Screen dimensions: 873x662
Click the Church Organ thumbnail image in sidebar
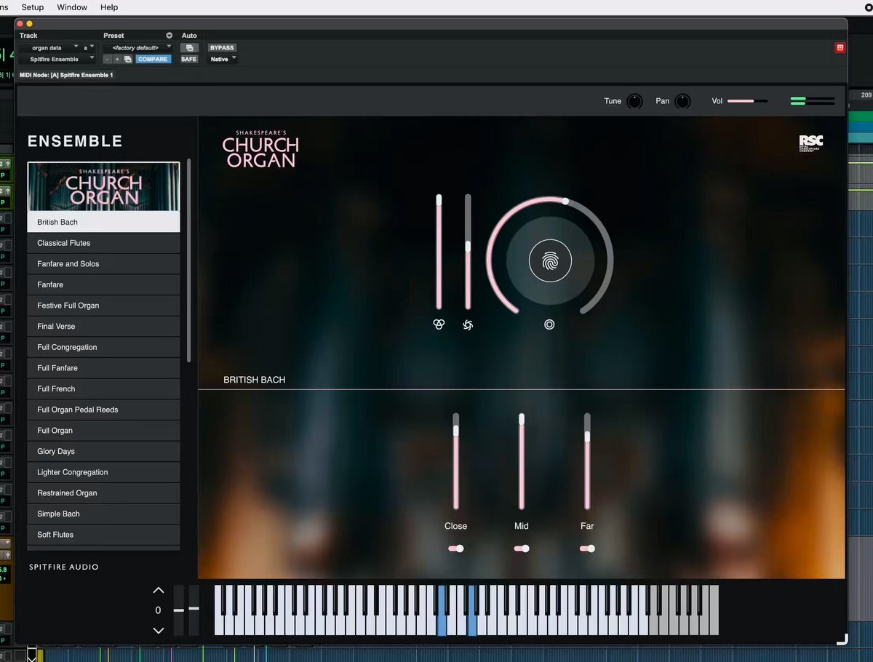[x=103, y=186]
